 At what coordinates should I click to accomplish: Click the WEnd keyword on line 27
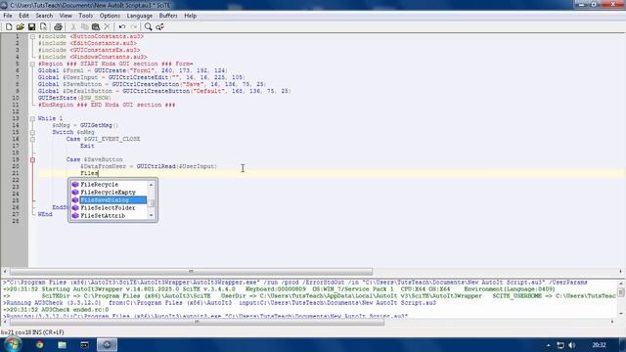(45, 214)
